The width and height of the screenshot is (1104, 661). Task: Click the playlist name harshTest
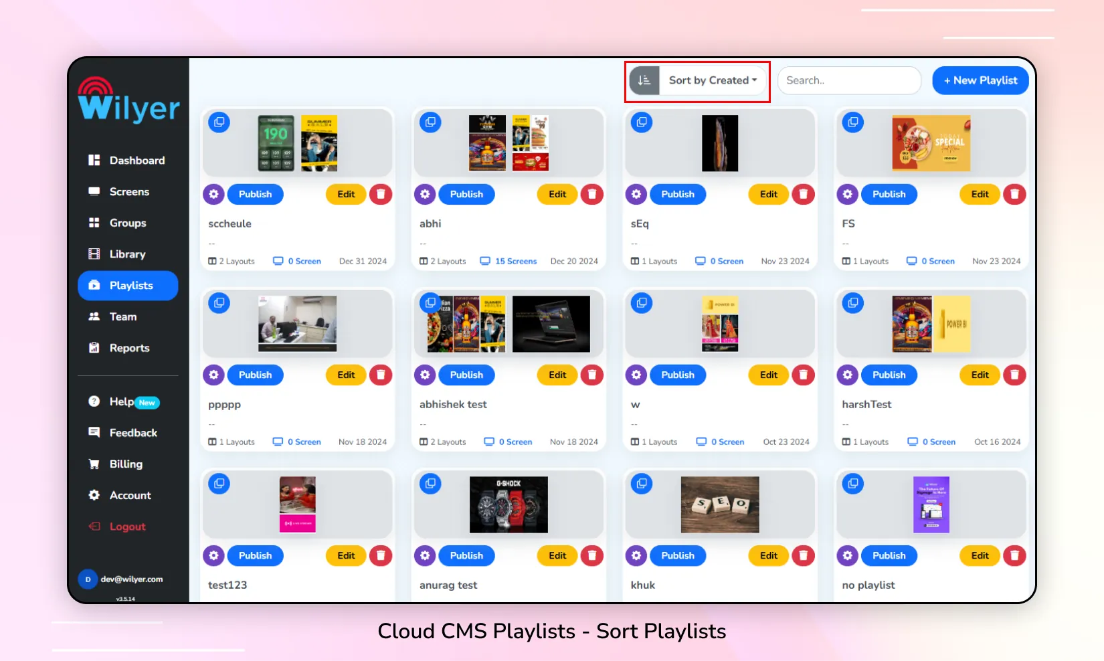866,405
